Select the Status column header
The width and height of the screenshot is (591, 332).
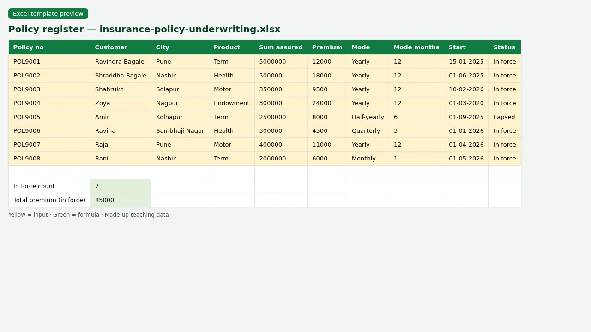tap(505, 47)
